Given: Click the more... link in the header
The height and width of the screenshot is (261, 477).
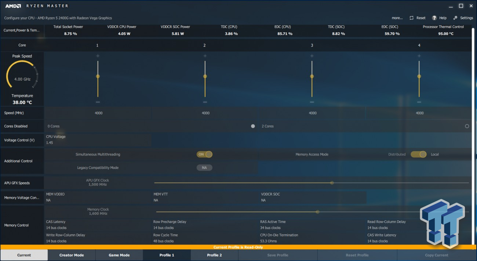Looking at the screenshot, I should click(397, 18).
